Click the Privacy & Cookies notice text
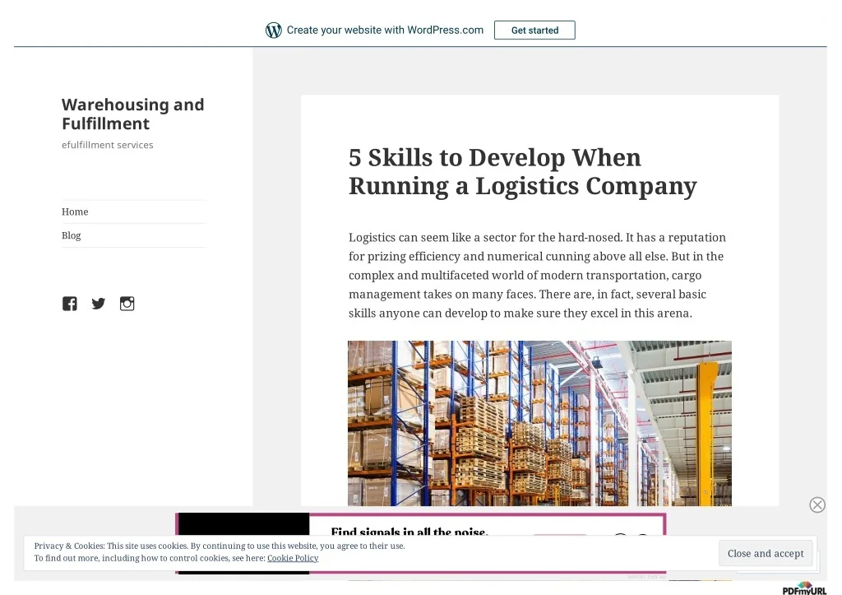Viewport: 842px width, 595px height. tap(220, 546)
